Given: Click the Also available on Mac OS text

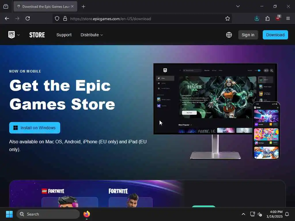Looking at the screenshot, I should 78,145.
